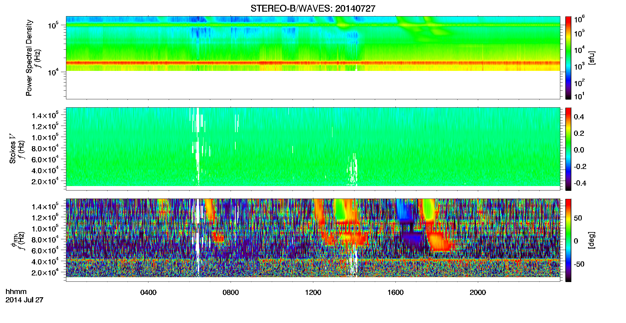Screen dimensions: 626x323
Task: Click the title STEREO-B/WAVES: 20140727
Action: coord(313,8)
